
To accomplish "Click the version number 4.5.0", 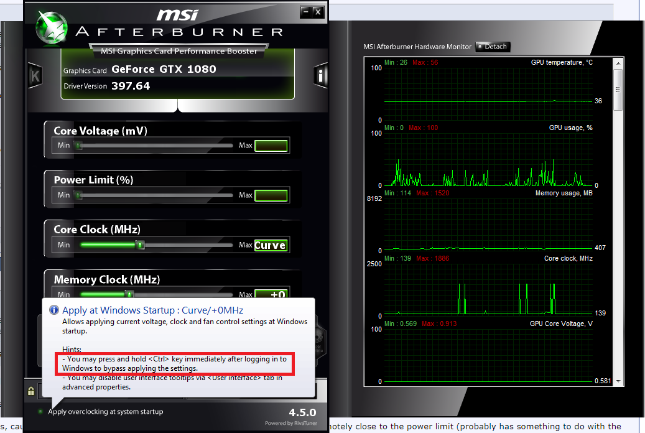I will pos(302,412).
